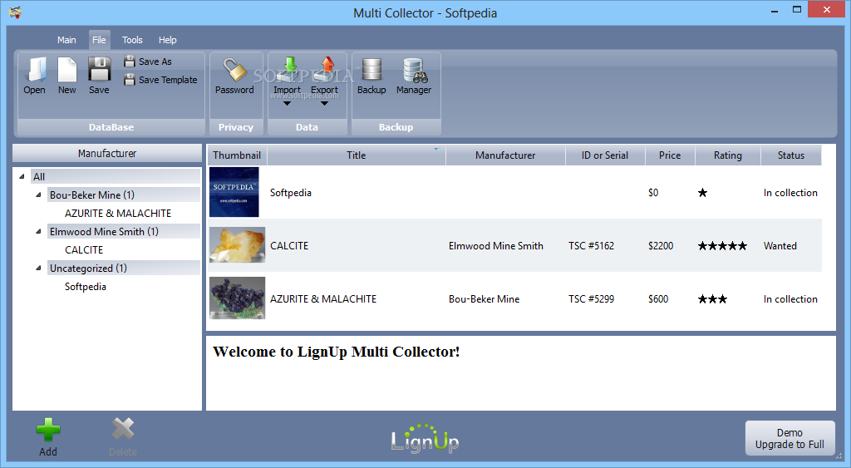Click the Elmwood Mine Smith manufacturer cell
The image size is (851, 468).
click(x=496, y=246)
